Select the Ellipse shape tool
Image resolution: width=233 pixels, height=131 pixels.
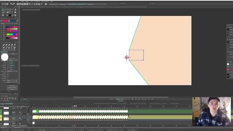[x=10, y=10]
